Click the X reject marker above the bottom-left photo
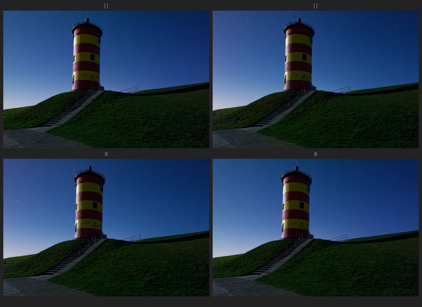 [106, 154]
